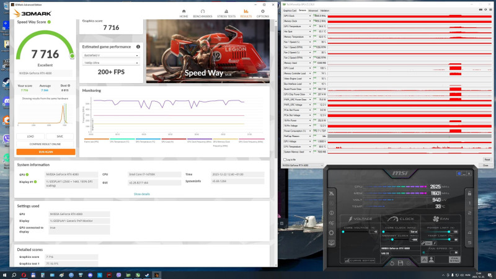Click the Close button at GPU-Z bottom

click(x=485, y=165)
